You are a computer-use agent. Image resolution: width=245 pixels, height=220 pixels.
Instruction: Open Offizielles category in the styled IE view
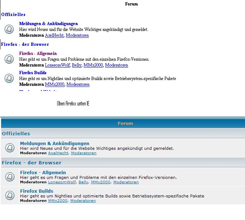click(x=16, y=134)
